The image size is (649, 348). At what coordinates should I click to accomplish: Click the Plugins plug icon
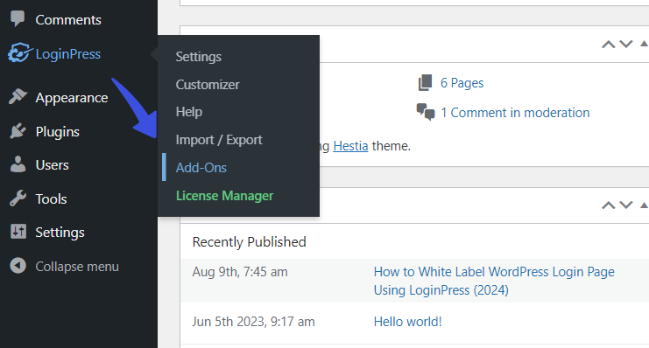pyautogui.click(x=18, y=131)
